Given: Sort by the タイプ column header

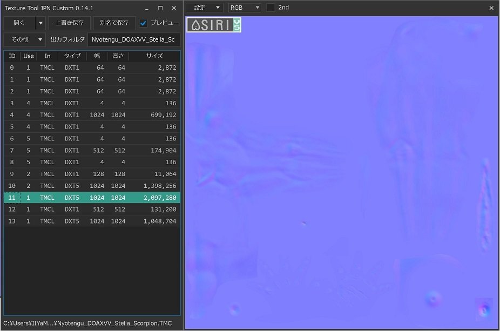Looking at the screenshot, I should [72, 56].
